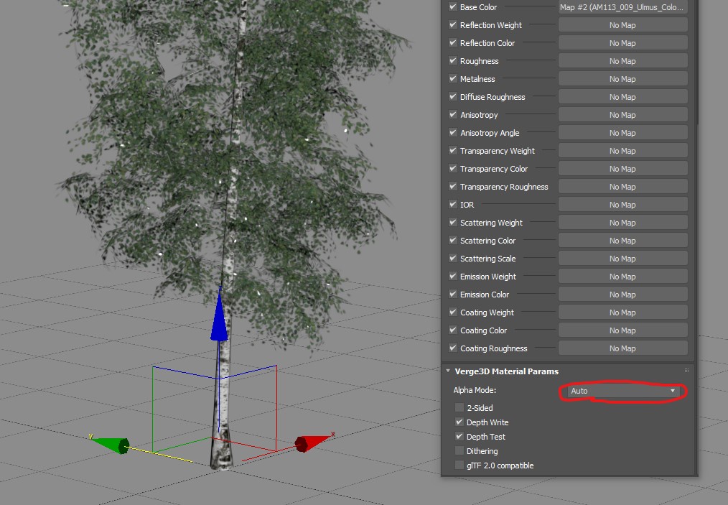This screenshot has height=505, width=728.
Task: Pick a map for Coating Weight
Action: [622, 312]
